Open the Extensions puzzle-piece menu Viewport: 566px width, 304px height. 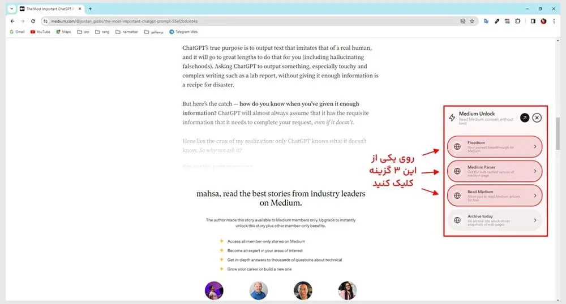pyautogui.click(x=518, y=21)
